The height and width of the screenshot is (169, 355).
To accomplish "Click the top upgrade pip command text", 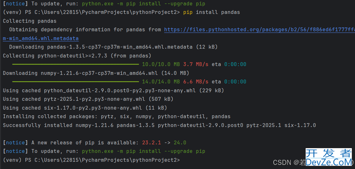I will (144, 4).
